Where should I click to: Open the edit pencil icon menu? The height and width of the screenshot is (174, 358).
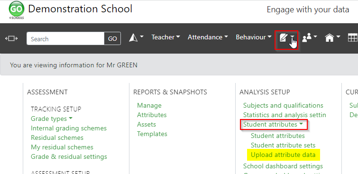pos(286,37)
